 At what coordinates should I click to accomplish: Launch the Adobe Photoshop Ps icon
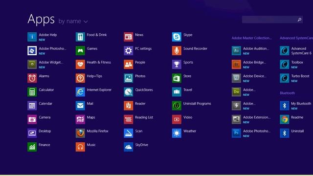click(x=236, y=133)
